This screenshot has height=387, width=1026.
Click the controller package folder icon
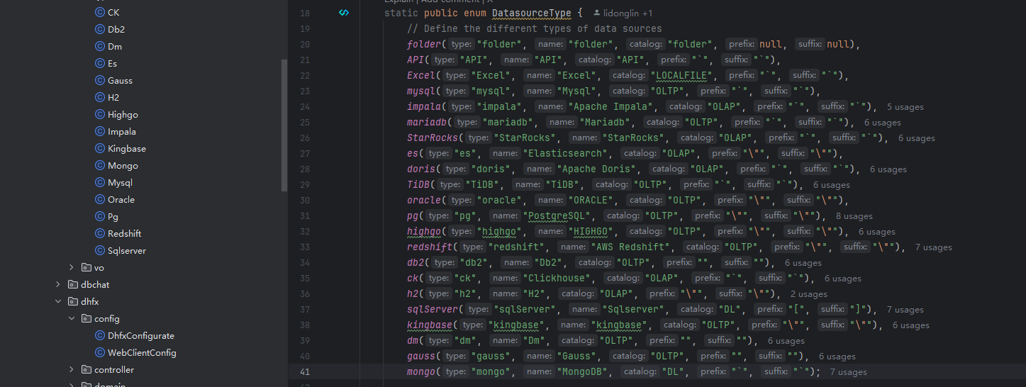coord(87,369)
